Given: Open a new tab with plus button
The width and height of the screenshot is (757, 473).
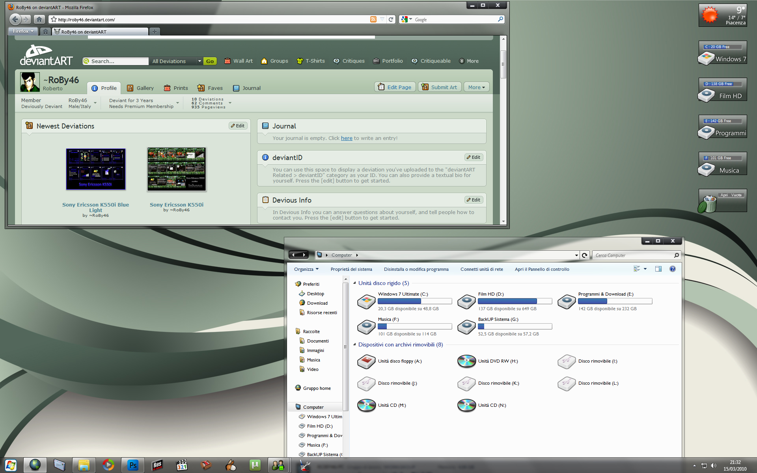Looking at the screenshot, I should [155, 32].
